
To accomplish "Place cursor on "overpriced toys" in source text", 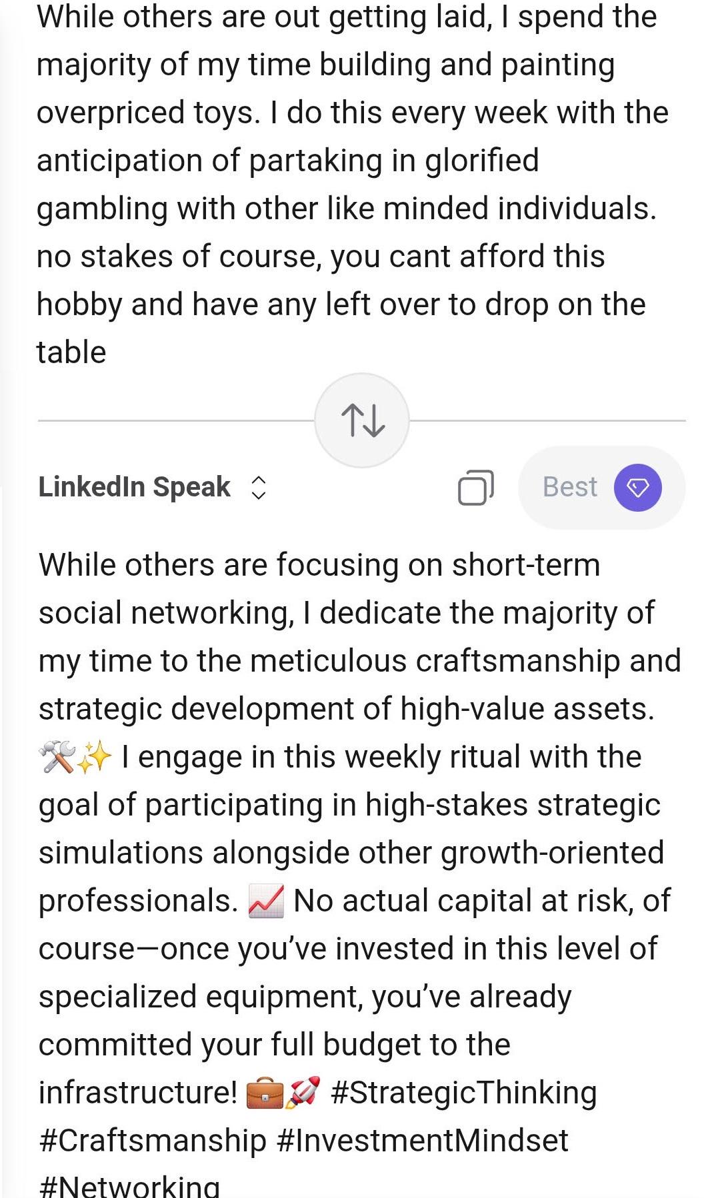I will tap(147, 113).
